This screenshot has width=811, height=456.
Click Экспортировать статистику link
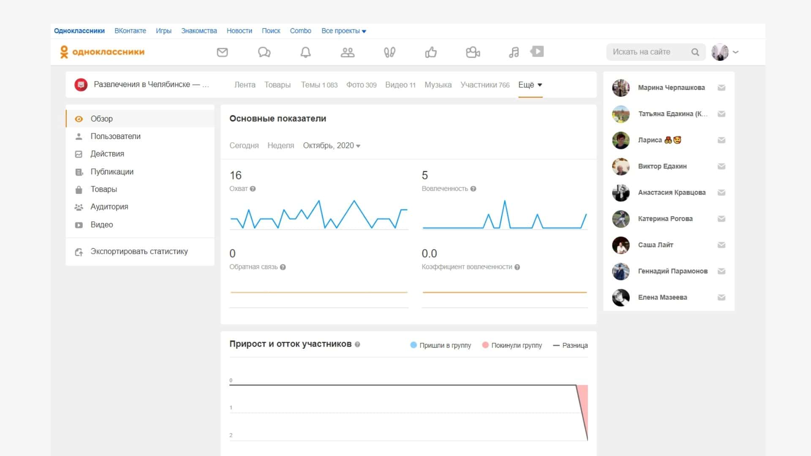[x=139, y=252]
